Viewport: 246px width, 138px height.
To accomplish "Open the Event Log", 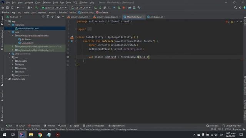I will [213, 126].
